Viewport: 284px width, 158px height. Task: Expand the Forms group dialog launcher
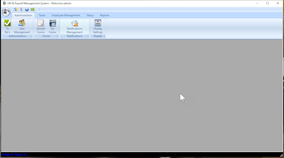click(x=57, y=36)
